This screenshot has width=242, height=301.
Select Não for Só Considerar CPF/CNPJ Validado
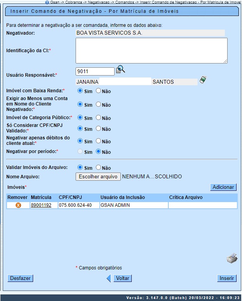(99, 128)
